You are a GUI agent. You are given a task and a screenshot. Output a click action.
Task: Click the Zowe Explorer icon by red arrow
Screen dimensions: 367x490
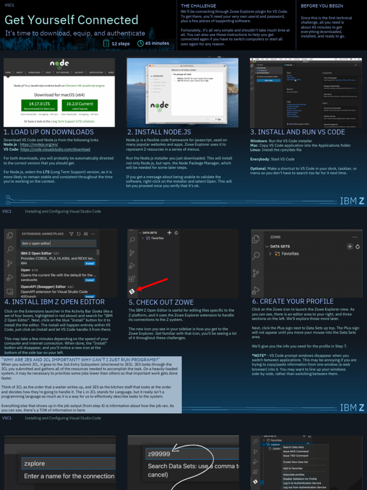132,291
